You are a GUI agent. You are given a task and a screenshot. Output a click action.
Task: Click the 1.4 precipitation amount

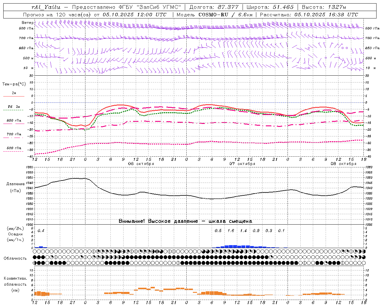click(x=243, y=231)
